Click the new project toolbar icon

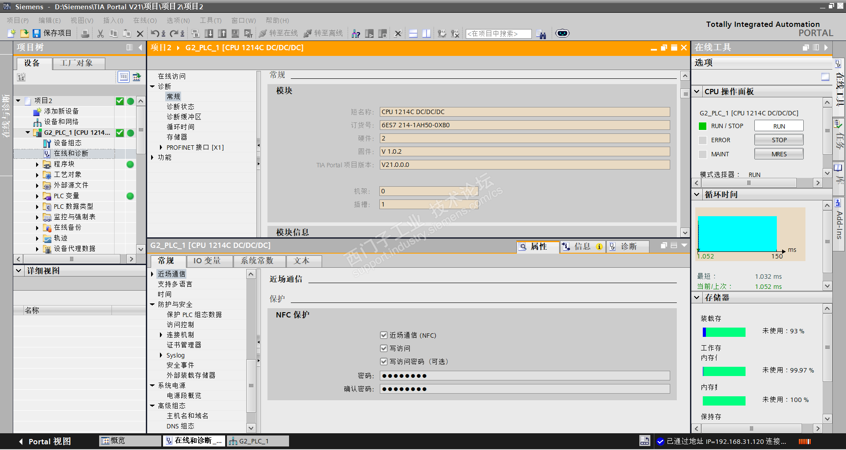(12, 33)
